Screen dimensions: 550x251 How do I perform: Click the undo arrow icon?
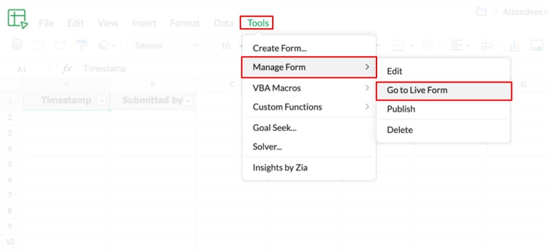(39, 45)
